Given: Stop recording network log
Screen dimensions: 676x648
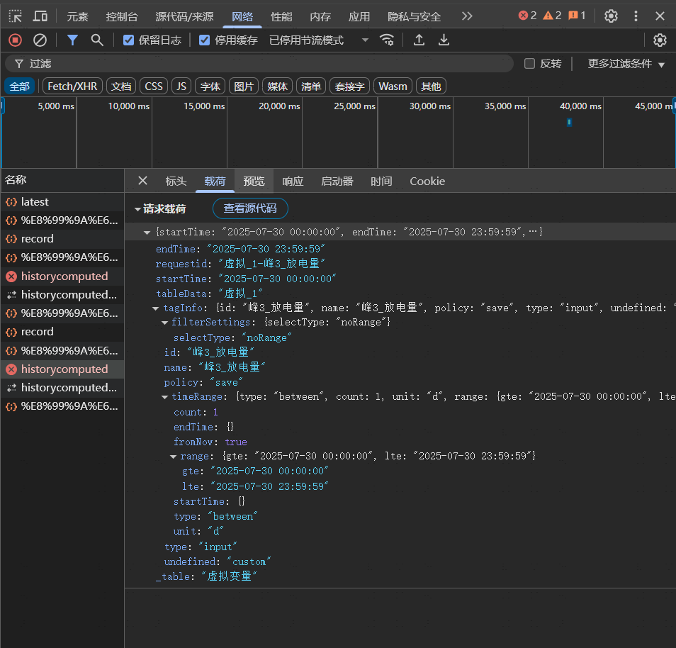Looking at the screenshot, I should [15, 40].
